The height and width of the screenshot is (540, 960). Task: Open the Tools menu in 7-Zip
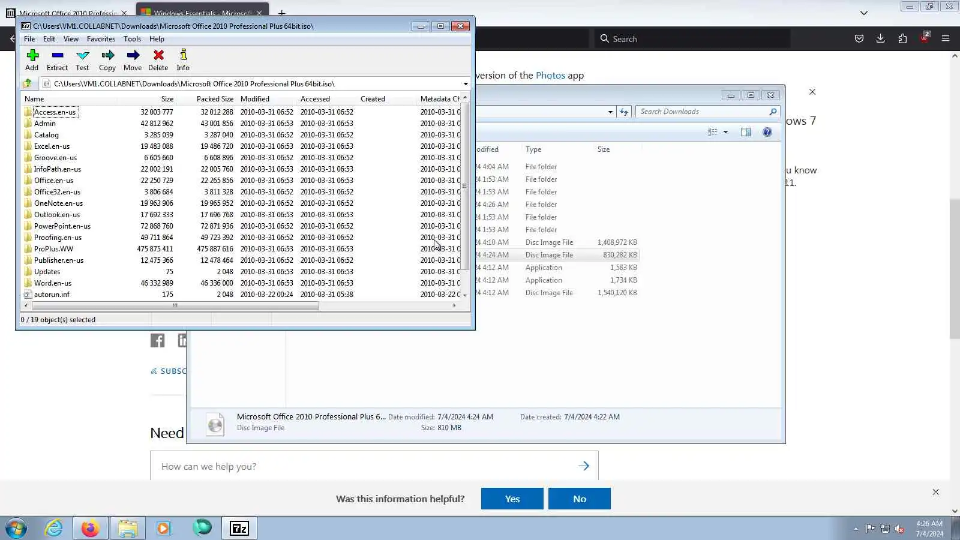133,39
